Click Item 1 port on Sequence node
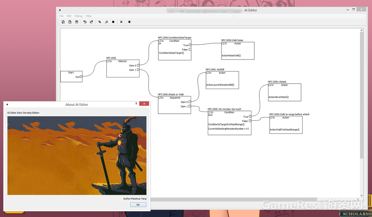The image size is (372, 217). point(190,107)
